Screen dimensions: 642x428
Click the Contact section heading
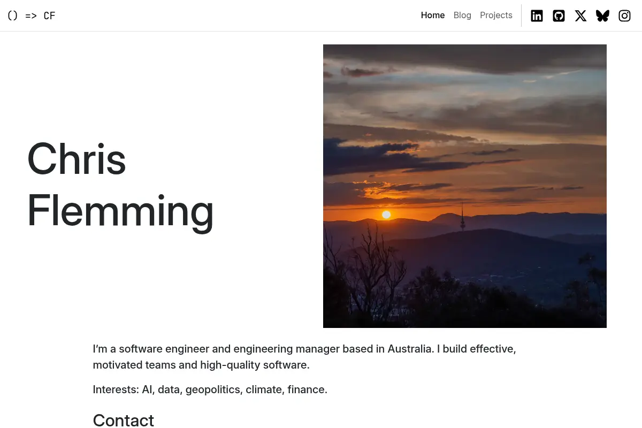click(124, 421)
